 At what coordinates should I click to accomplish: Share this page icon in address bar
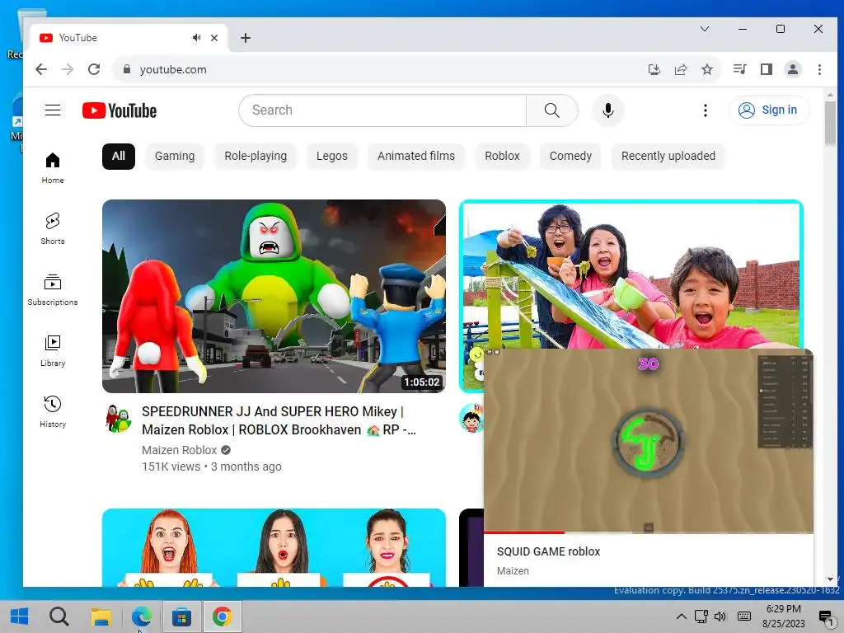[x=680, y=69]
